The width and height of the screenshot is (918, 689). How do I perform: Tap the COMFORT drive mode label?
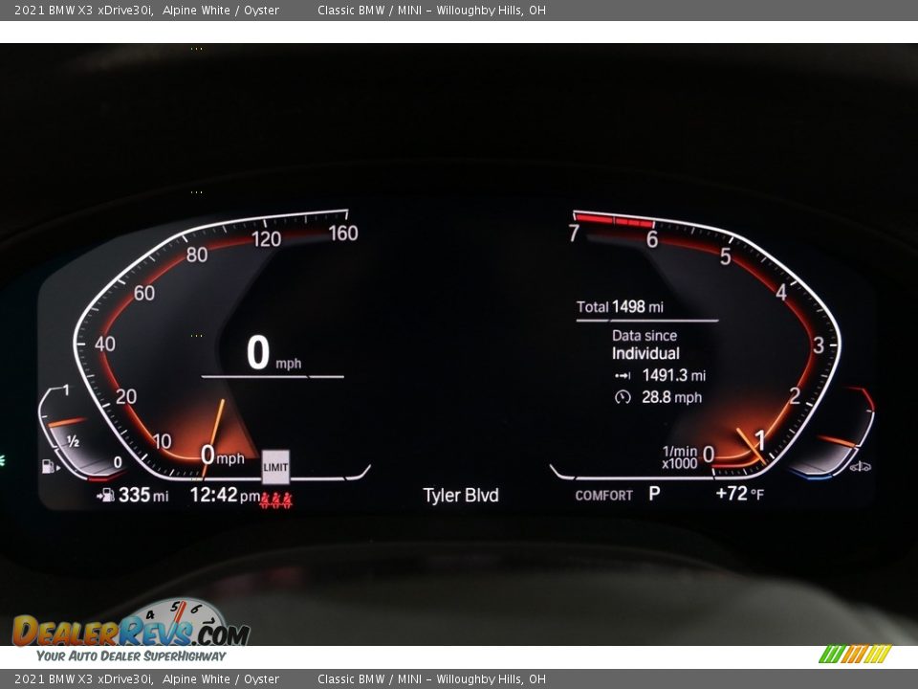[603, 496]
